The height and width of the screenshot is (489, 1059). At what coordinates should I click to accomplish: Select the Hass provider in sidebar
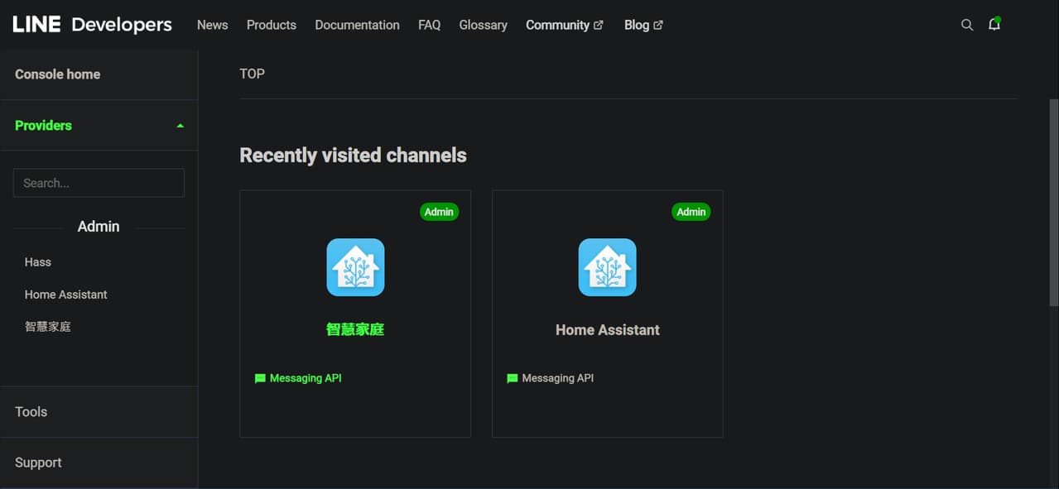coord(38,262)
